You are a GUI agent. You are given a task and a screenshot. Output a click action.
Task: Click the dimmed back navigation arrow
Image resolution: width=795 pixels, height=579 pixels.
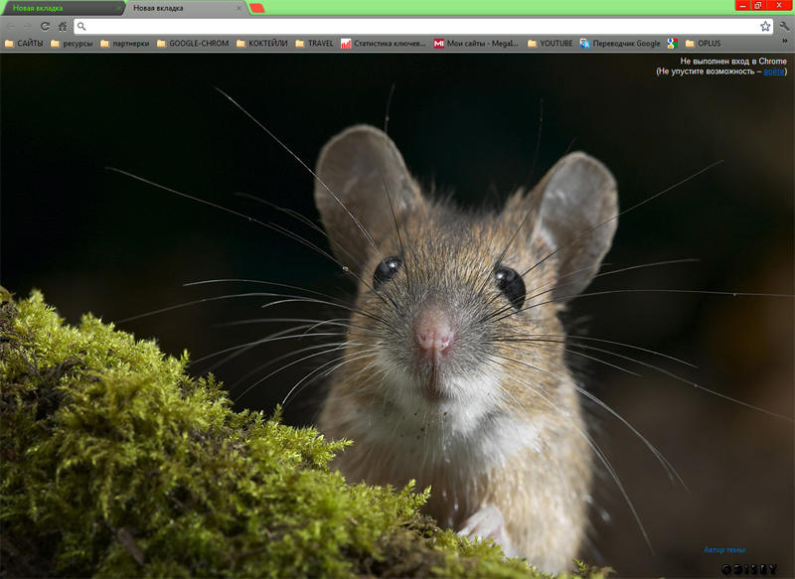point(12,27)
